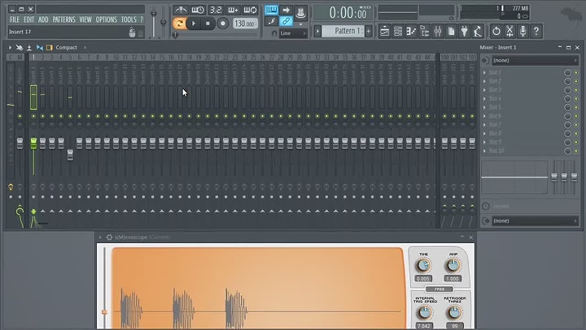The height and width of the screenshot is (330, 586).
Task: Click the Record button in transport
Action: (x=223, y=23)
